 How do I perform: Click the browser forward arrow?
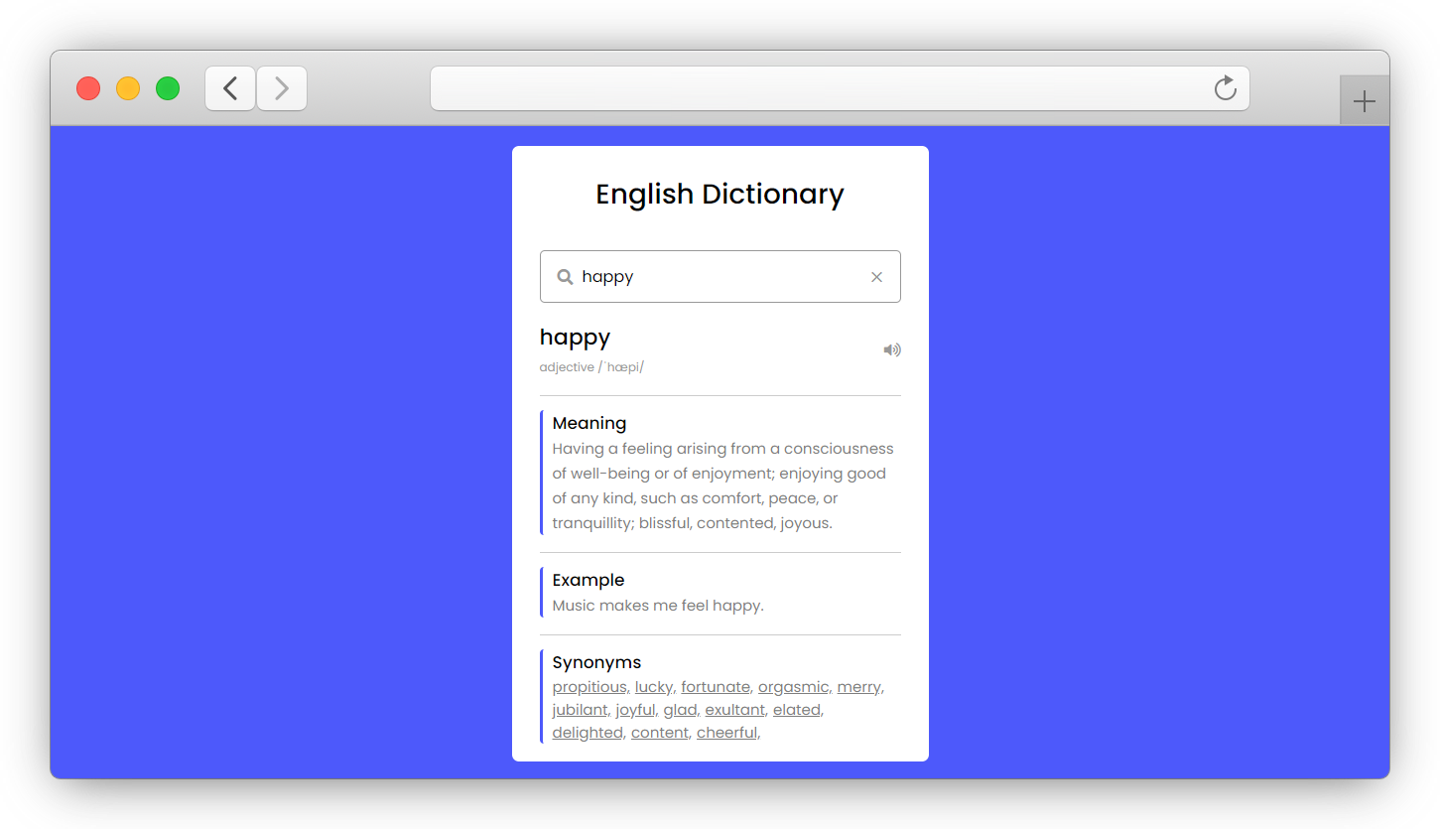tap(281, 88)
